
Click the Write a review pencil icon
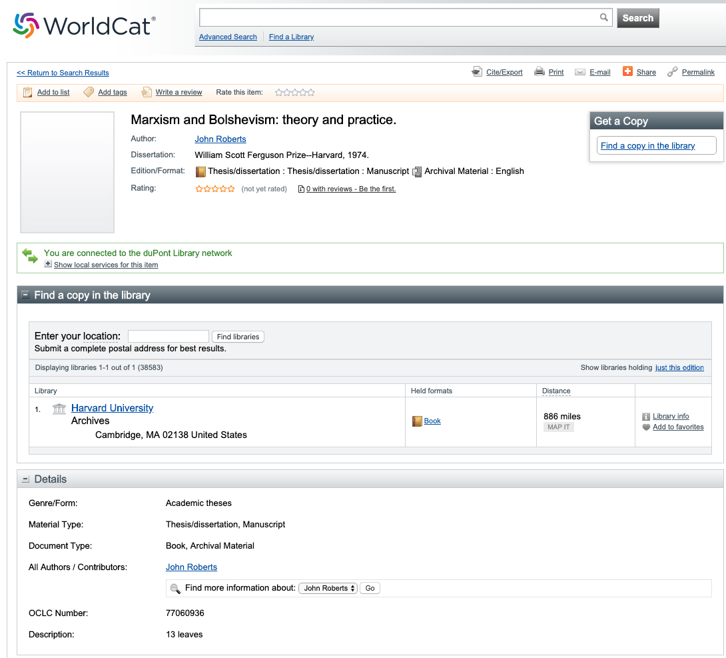(147, 92)
